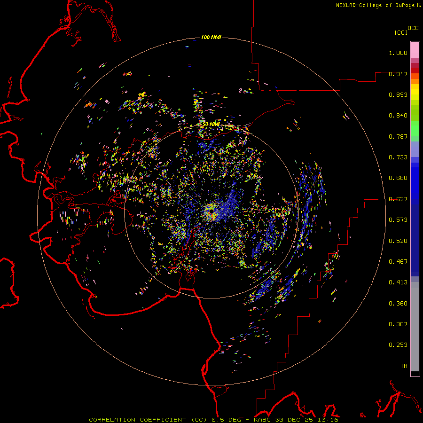Click the CORRELATION COEFFICIENT title text
The width and height of the screenshot is (423, 423).
pos(139,420)
